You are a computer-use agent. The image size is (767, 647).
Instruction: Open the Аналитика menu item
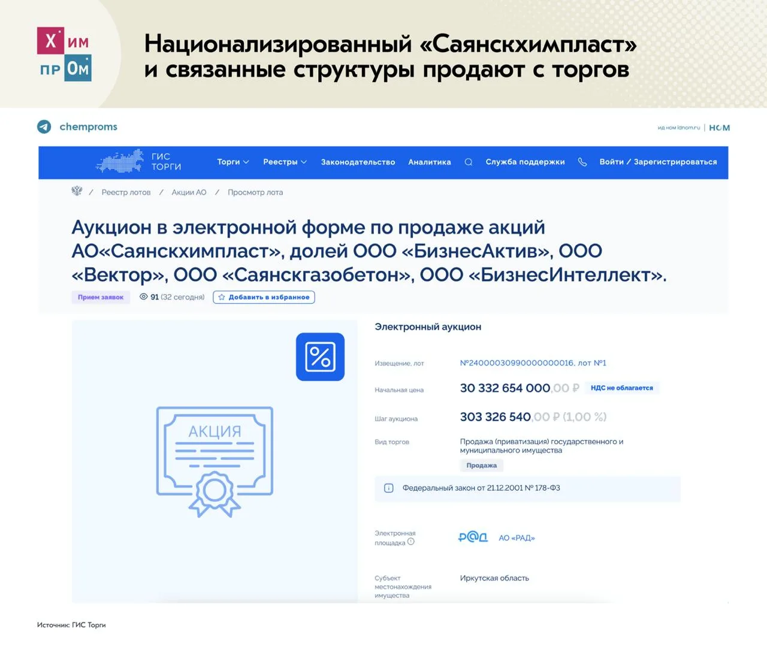tap(429, 162)
